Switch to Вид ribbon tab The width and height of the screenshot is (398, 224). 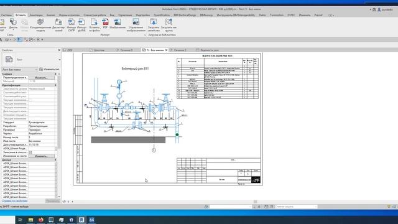[112, 15]
